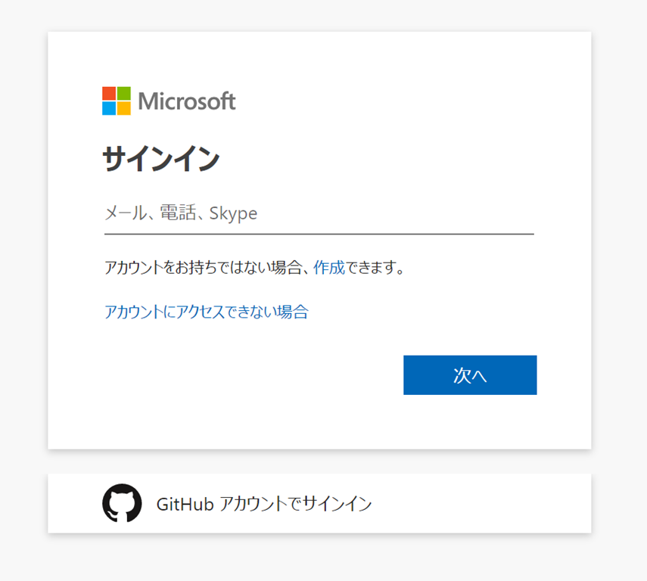Click blank space left of 次へ button
Viewport: 647px width, 581px height.
point(250,375)
